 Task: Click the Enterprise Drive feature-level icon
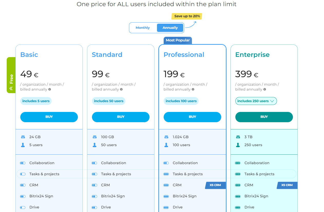238,207
